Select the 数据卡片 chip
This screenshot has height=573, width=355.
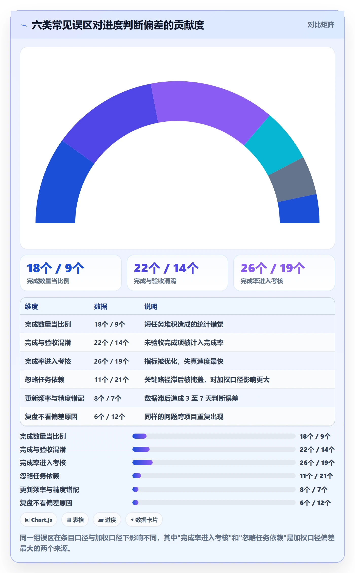tap(144, 520)
